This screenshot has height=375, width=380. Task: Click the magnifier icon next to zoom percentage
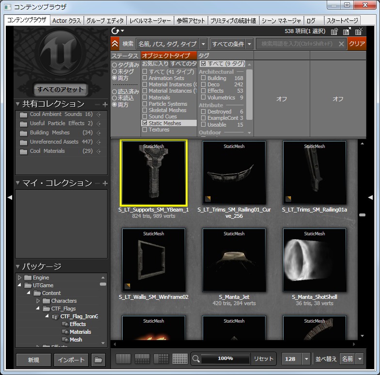[196, 359]
